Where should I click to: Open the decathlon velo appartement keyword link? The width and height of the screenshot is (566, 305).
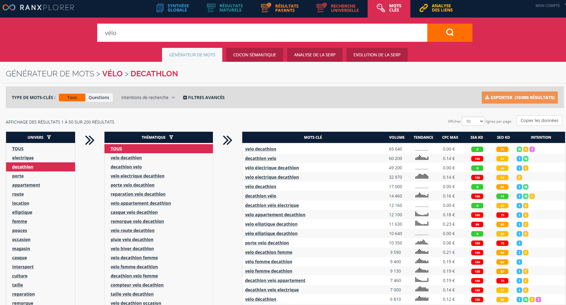[x=275, y=280]
